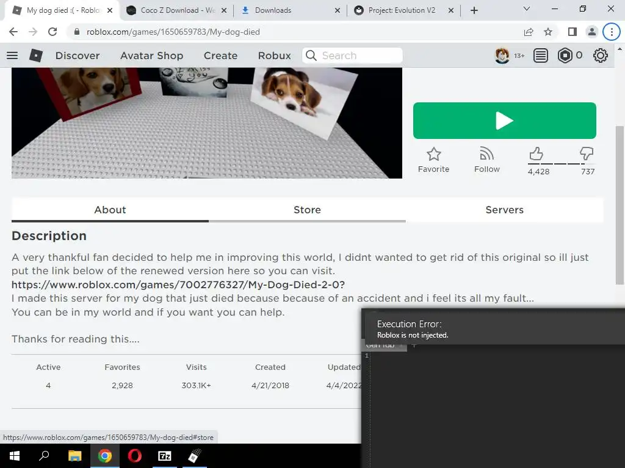This screenshot has width=625, height=468.
Task: Click the '2,928' favorites value
Action: pyautogui.click(x=122, y=386)
